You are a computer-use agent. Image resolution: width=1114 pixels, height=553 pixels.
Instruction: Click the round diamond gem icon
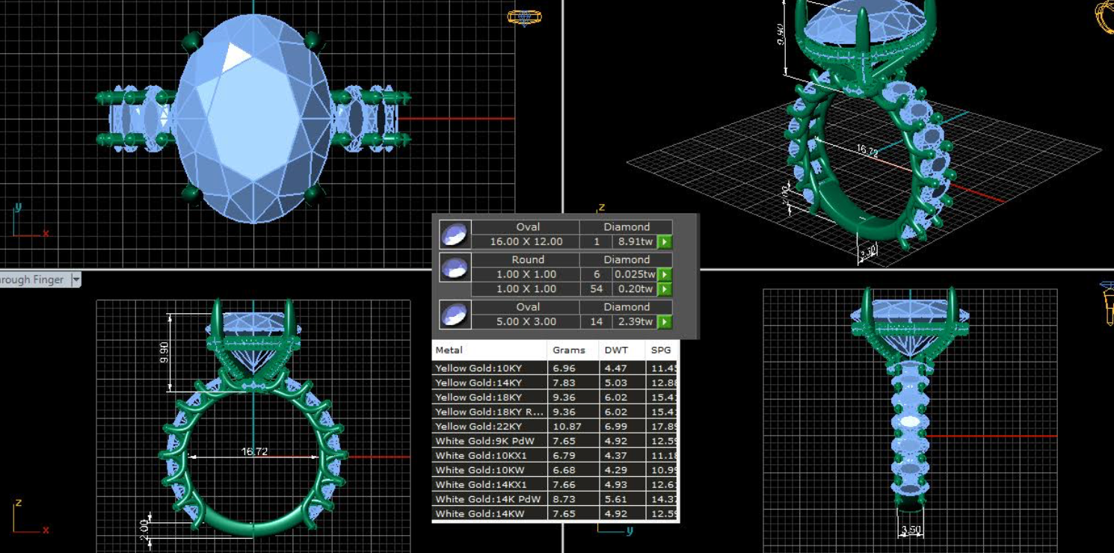click(455, 268)
